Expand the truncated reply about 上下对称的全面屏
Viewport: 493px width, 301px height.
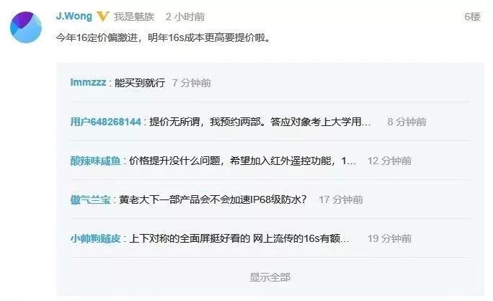pyautogui.click(x=239, y=238)
